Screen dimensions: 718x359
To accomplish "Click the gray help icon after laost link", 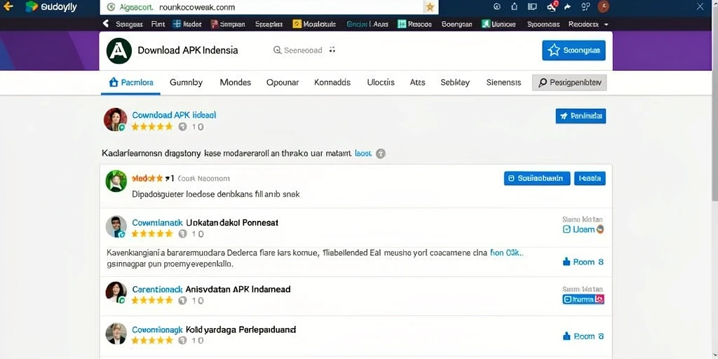I will [381, 154].
